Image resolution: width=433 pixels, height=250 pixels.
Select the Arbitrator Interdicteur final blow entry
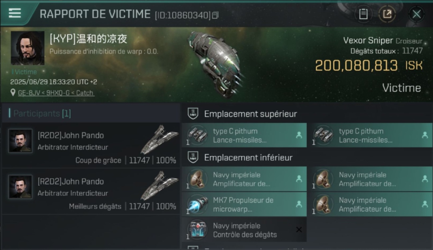click(x=91, y=145)
